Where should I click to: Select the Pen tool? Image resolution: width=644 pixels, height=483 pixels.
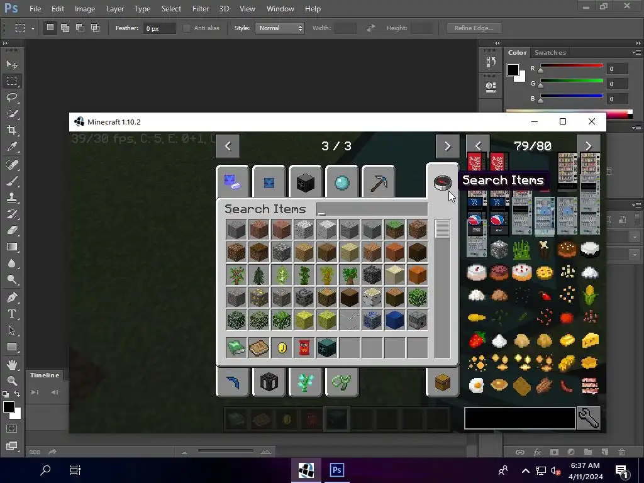12,297
